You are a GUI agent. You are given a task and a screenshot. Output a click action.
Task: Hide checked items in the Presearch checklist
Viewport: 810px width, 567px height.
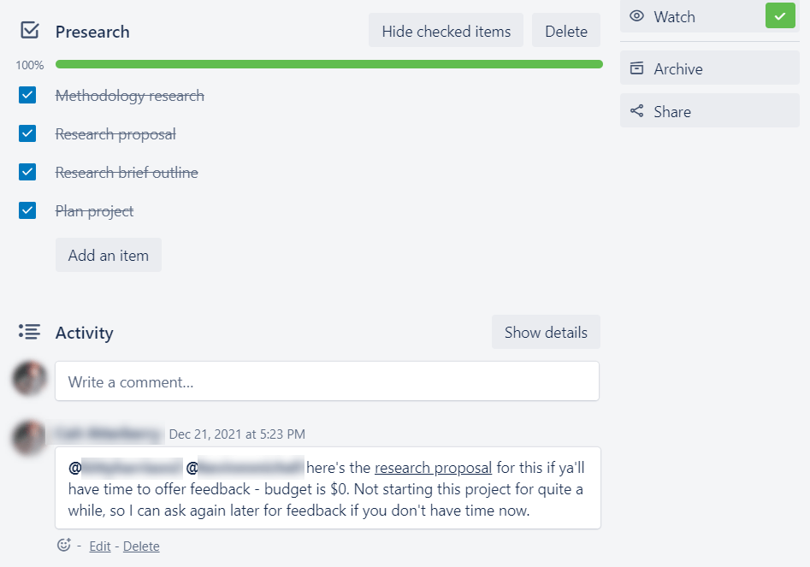point(446,32)
